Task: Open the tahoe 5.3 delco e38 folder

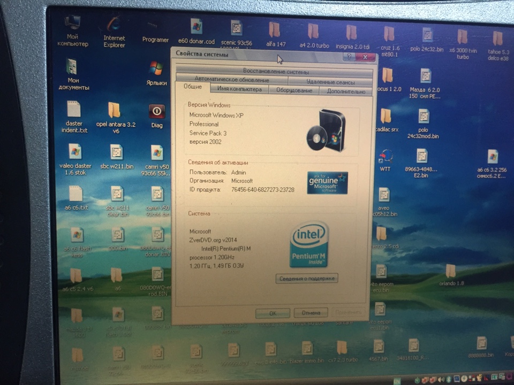Action: pyautogui.click(x=497, y=38)
